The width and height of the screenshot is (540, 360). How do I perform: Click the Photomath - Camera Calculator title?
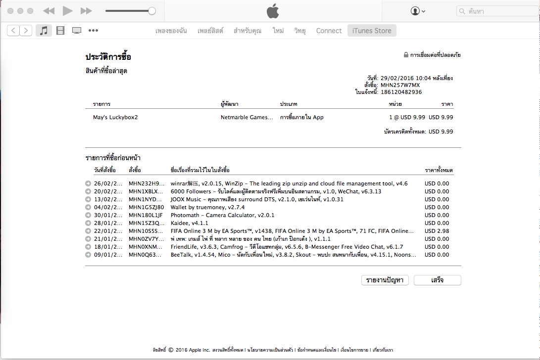222,215
